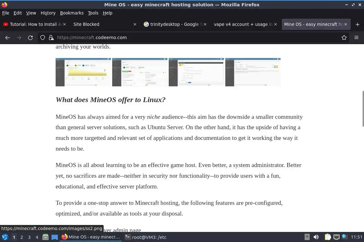
Task: Click the page vertical scrollbar thumb
Action: click(363, 109)
